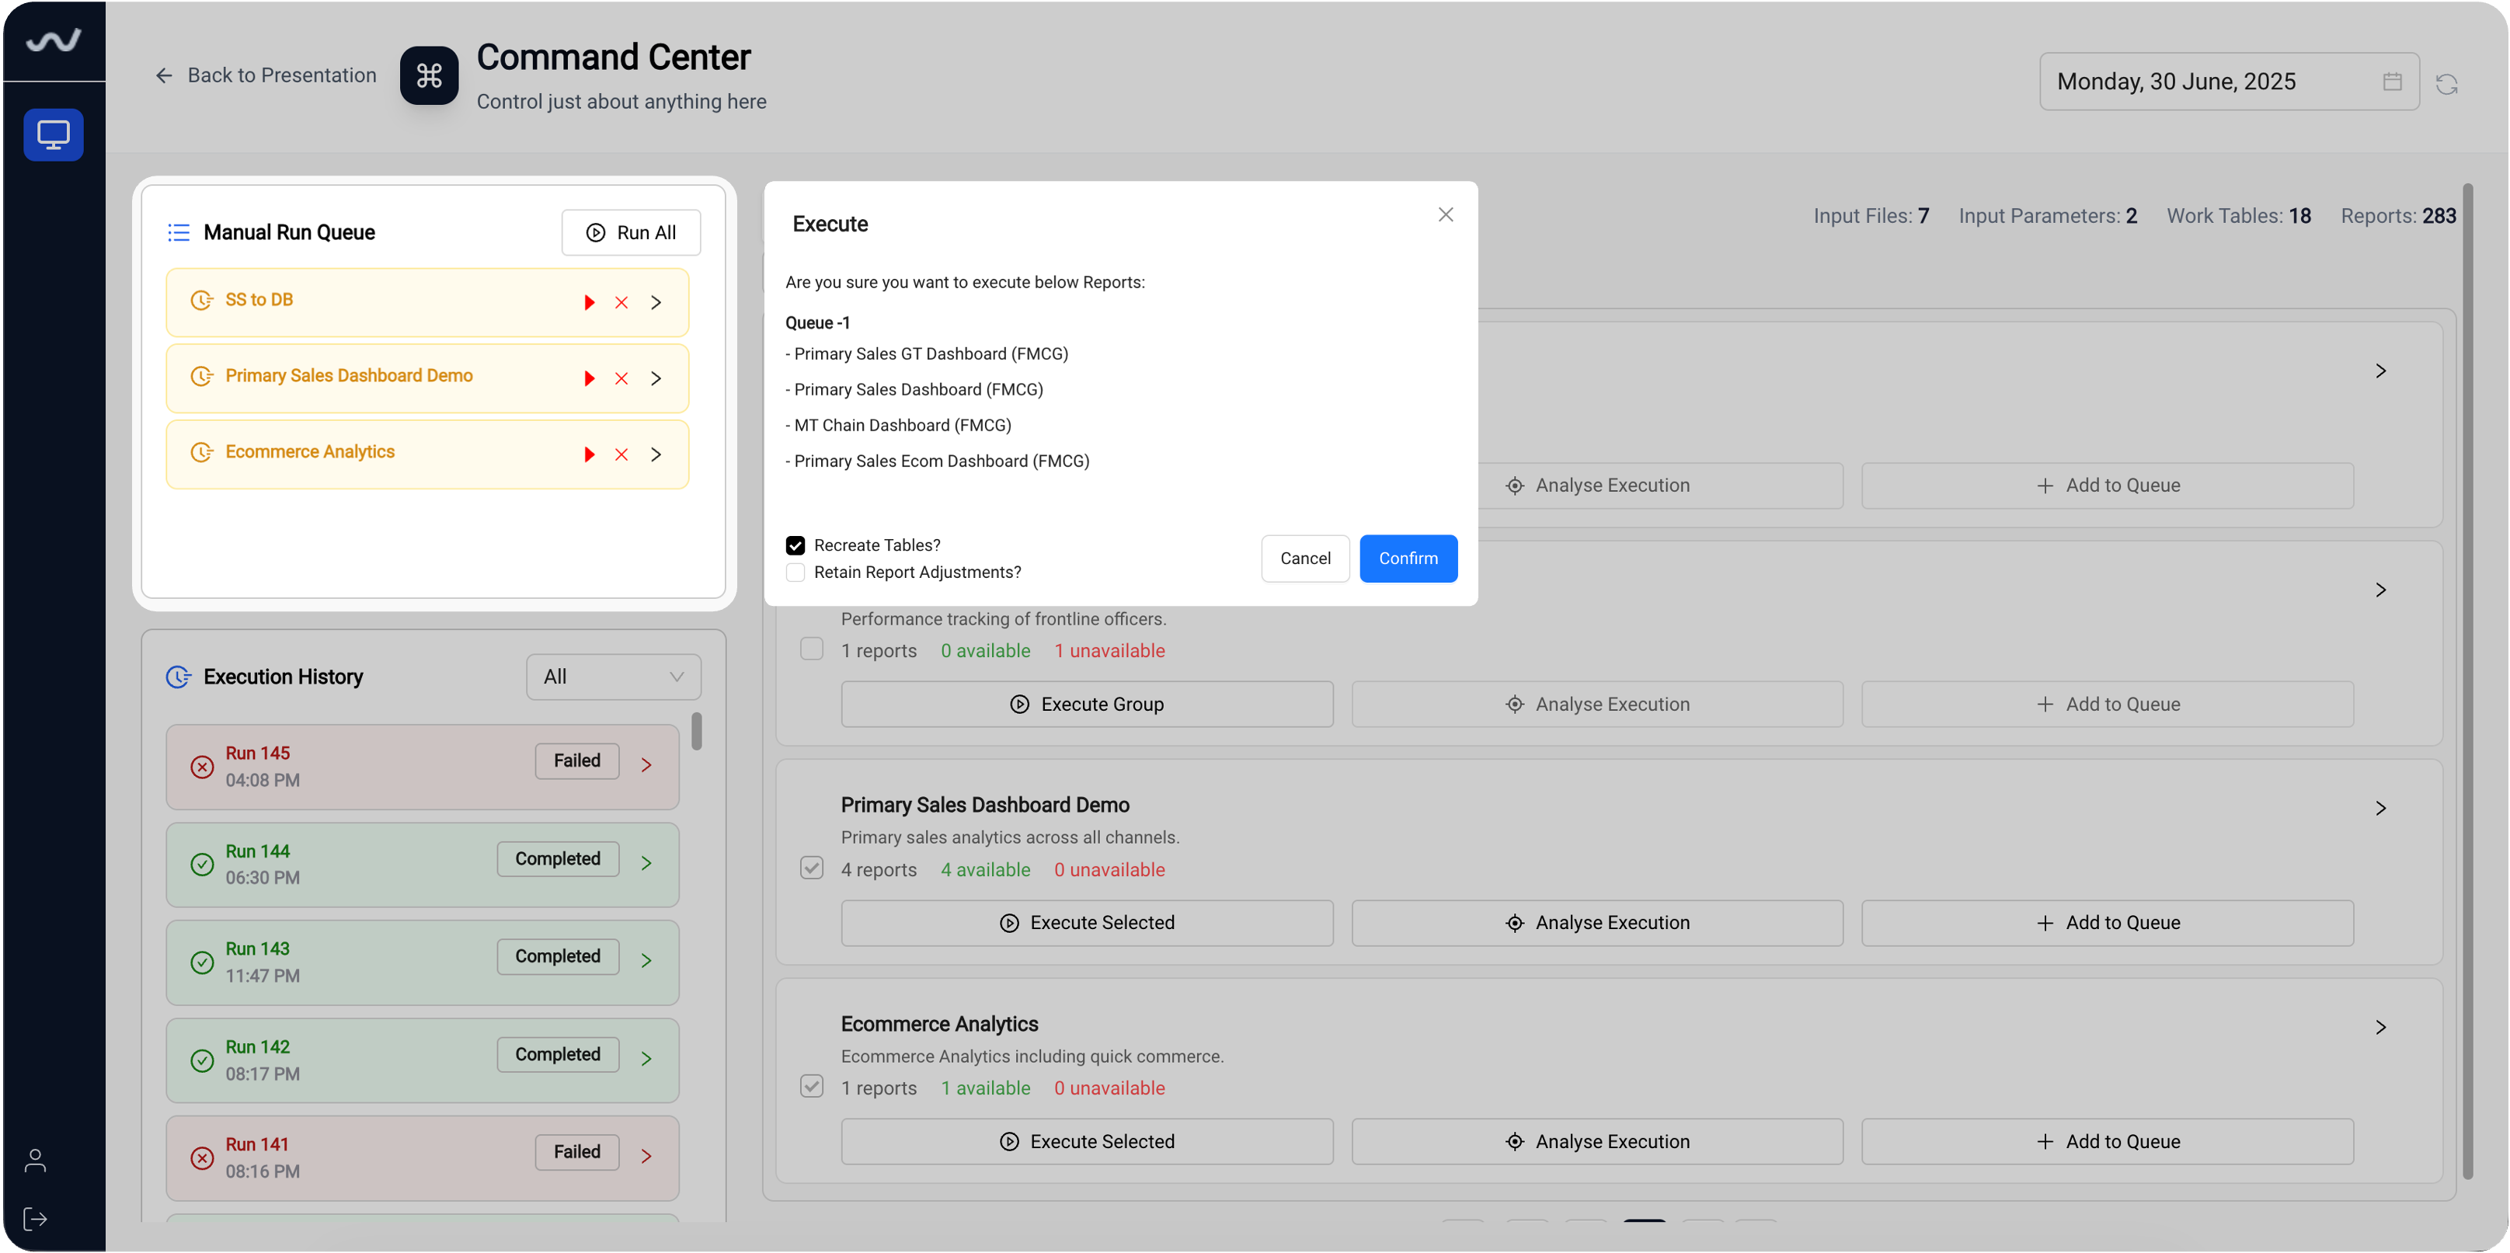The height and width of the screenshot is (1253, 2510).
Task: Click the Execution History scrollbar thumb
Action: (x=697, y=731)
